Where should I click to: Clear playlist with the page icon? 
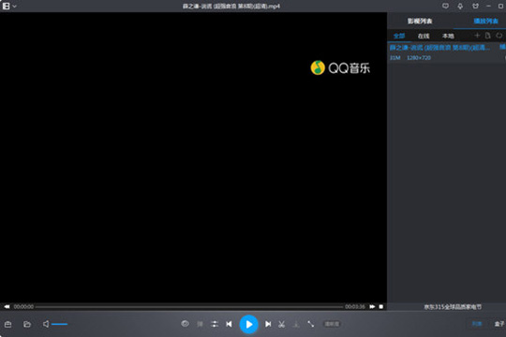[x=487, y=36]
